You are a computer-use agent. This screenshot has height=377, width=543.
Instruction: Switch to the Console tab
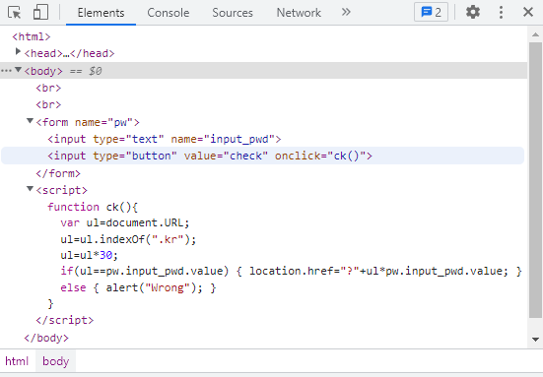168,13
